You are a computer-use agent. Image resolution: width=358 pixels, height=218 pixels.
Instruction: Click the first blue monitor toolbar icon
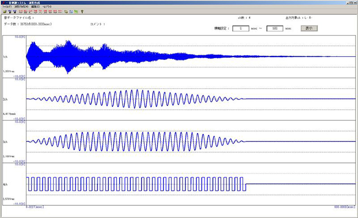pos(10,11)
